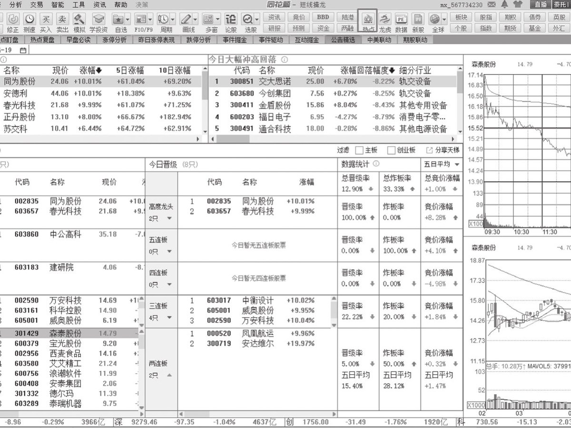Expand the 两连板 2只 group arrow
571x428 pixels.
click(x=168, y=376)
